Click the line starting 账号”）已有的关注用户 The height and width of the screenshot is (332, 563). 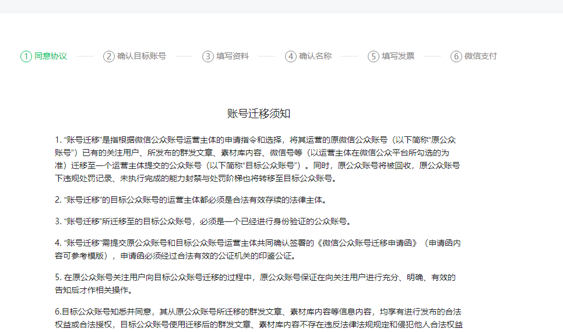(x=252, y=153)
